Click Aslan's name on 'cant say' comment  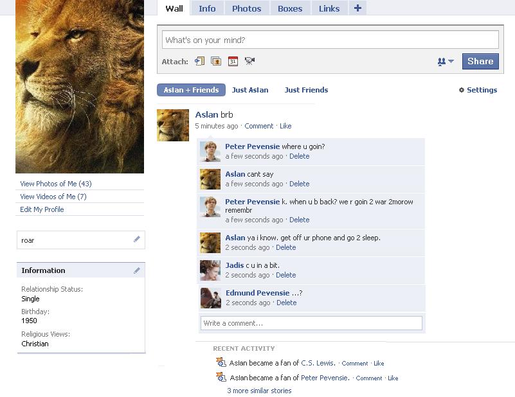coord(235,174)
